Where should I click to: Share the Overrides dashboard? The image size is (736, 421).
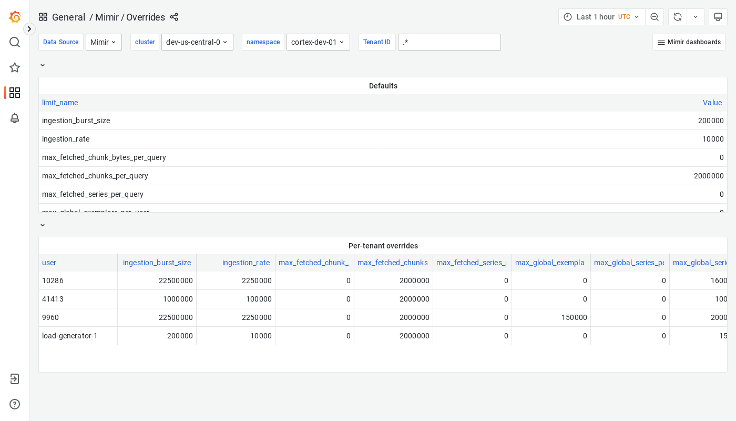coord(174,17)
